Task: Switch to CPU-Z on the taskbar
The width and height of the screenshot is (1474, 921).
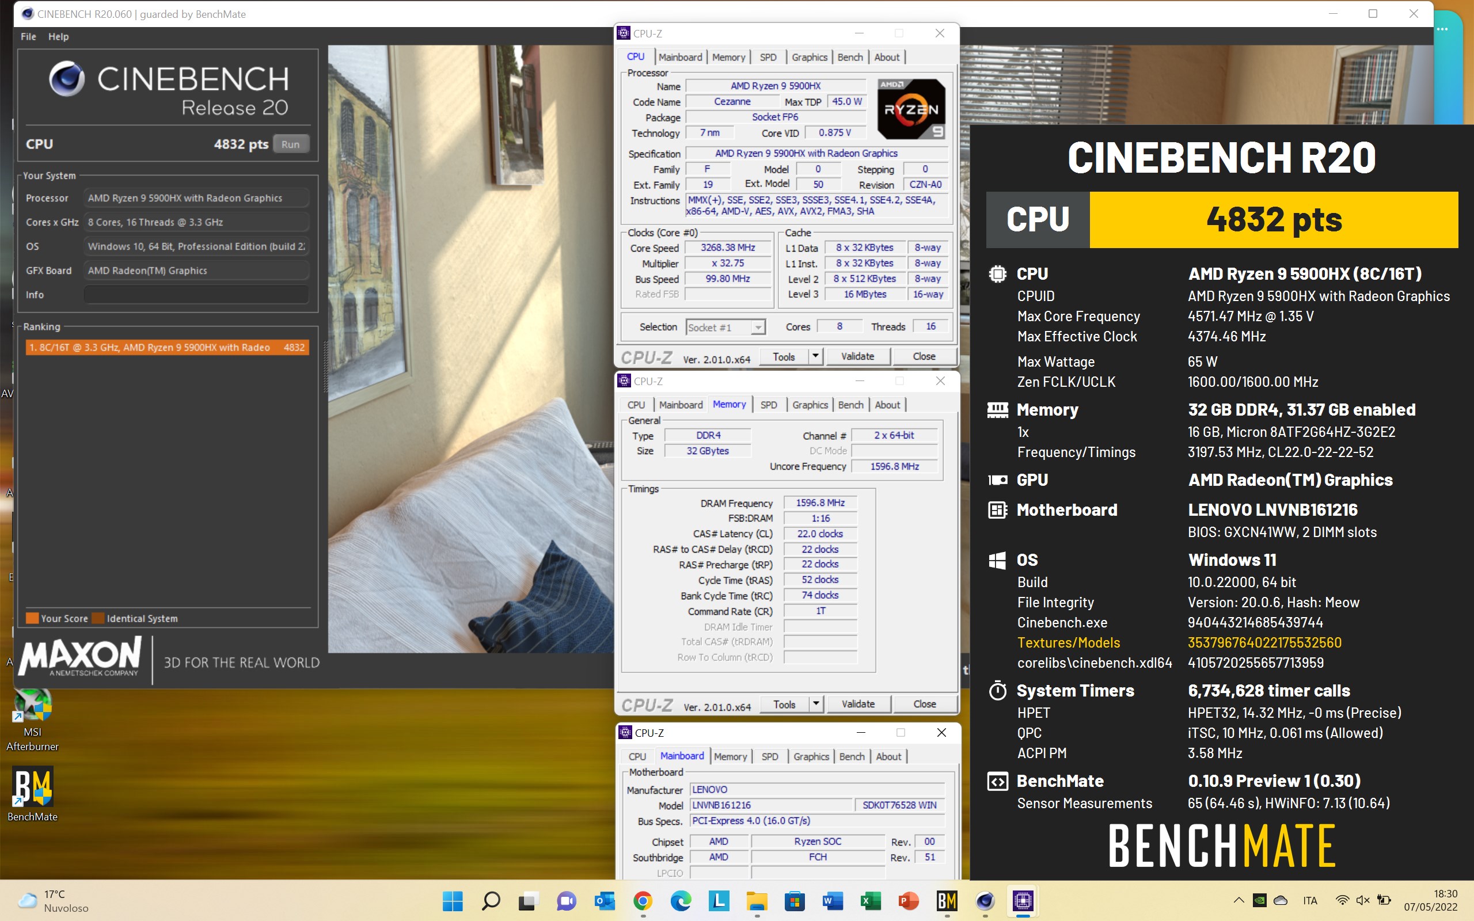Action: (1023, 900)
